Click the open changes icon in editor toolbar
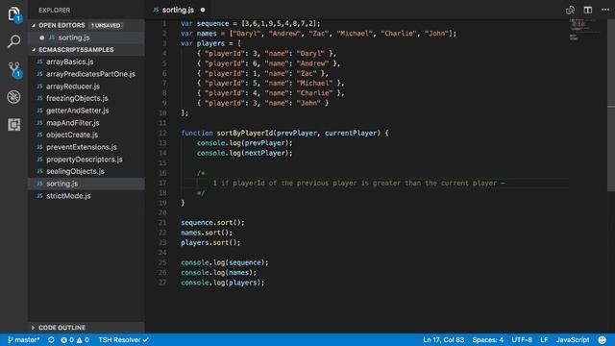 coord(570,10)
